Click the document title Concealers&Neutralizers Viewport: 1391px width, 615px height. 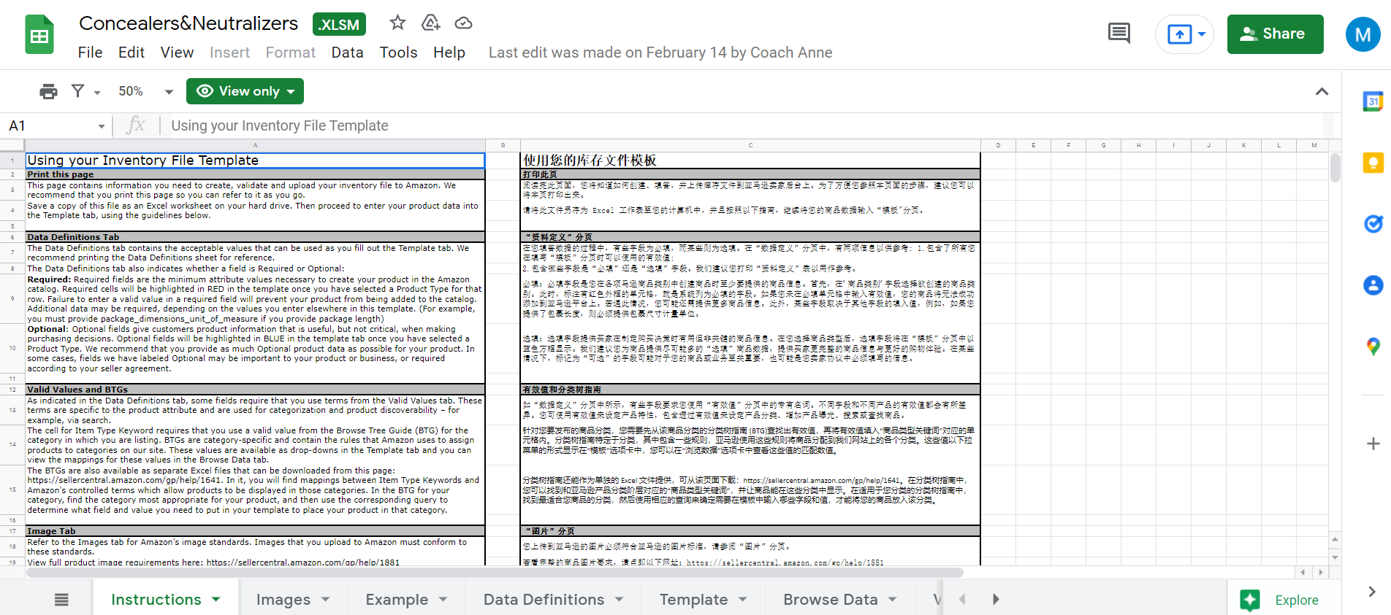pos(188,23)
